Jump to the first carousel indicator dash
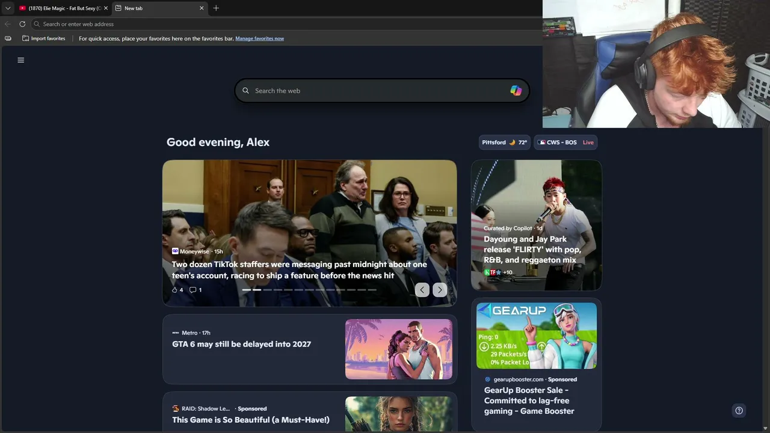The image size is (770, 433). coord(246,290)
